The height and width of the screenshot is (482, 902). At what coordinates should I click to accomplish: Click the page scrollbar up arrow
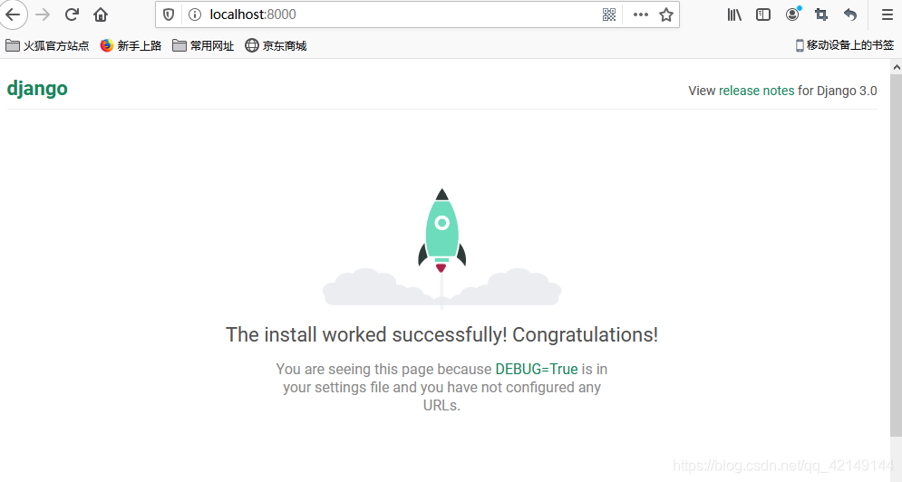897,67
